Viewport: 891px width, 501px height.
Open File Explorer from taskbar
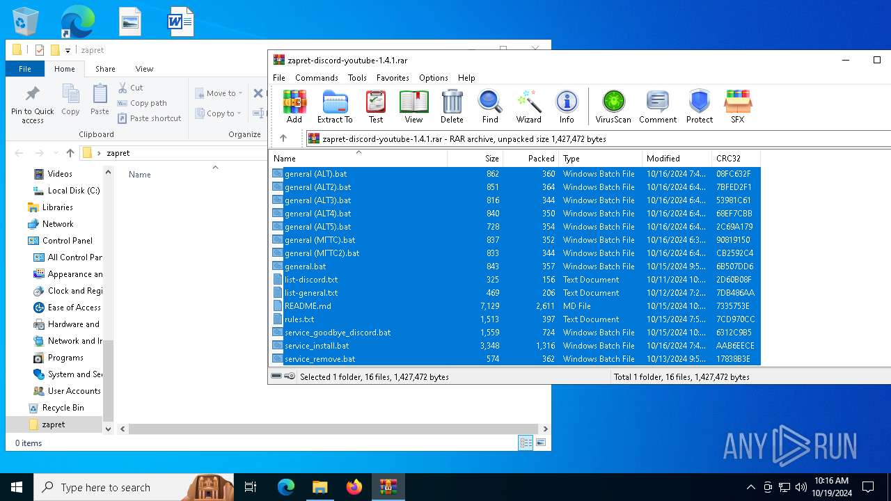coord(320,487)
